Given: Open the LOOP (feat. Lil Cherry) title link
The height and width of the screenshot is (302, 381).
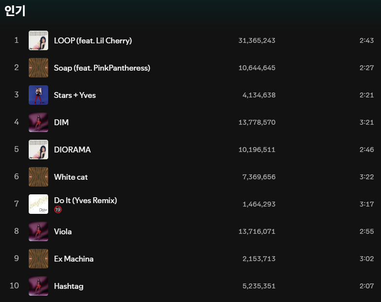Looking at the screenshot, I should point(93,40).
